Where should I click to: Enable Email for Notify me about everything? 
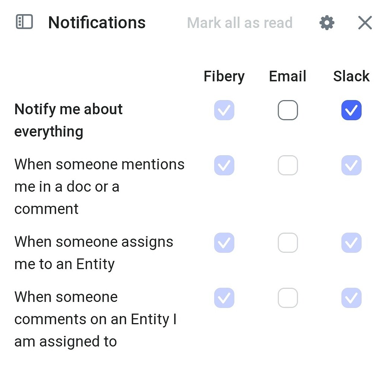click(x=287, y=110)
